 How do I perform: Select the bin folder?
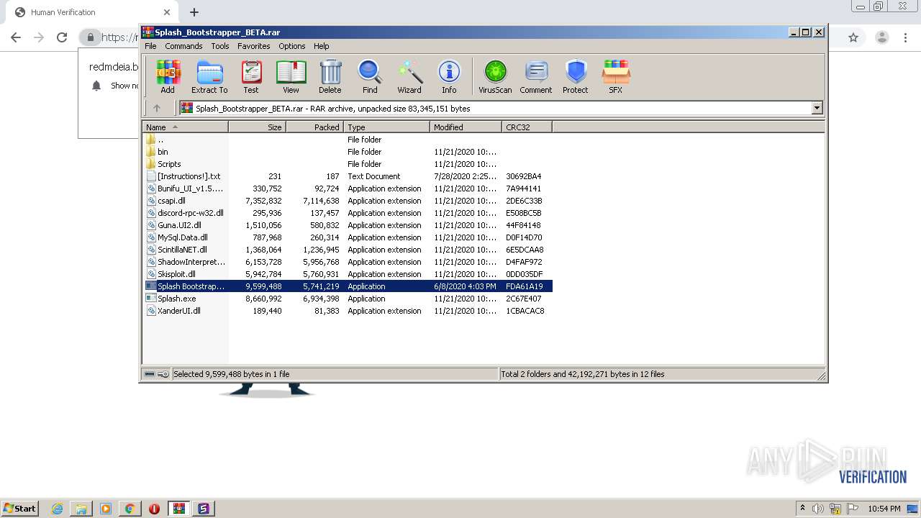pyautogui.click(x=348, y=152)
